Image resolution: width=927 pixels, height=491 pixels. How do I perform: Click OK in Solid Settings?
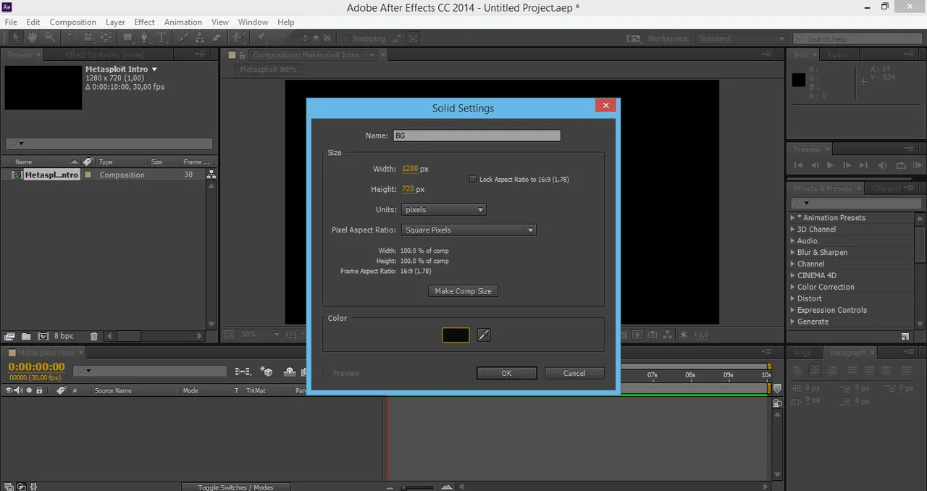pos(506,373)
